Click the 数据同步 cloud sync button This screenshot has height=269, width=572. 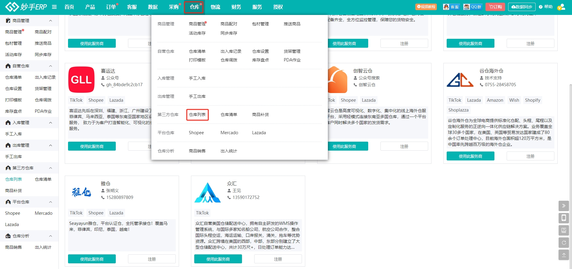click(522, 7)
